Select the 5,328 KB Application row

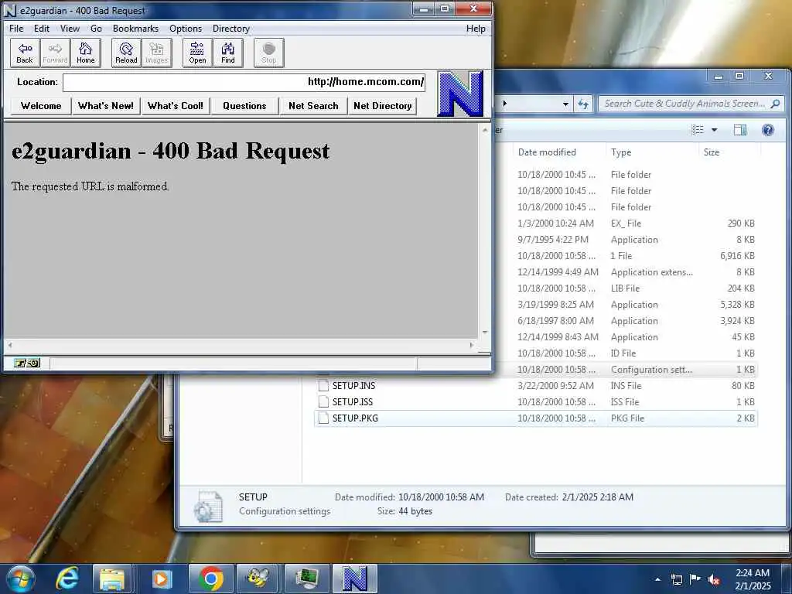(x=625, y=305)
